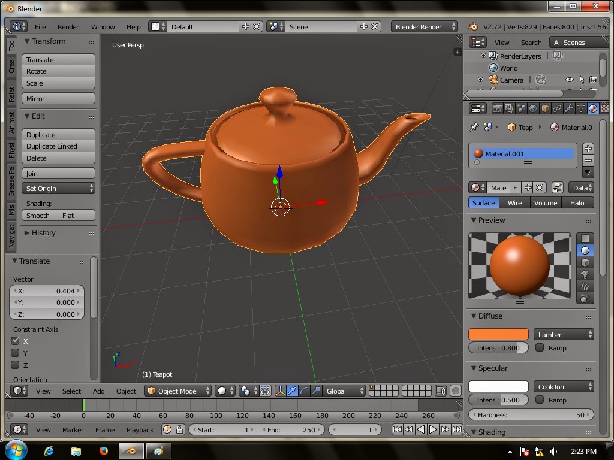The image size is (614, 460).
Task: Toggle the material fake user F button
Action: [x=515, y=187]
